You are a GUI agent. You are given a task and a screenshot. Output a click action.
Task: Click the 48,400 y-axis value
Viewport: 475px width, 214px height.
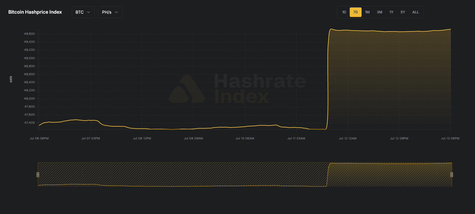pos(29,82)
